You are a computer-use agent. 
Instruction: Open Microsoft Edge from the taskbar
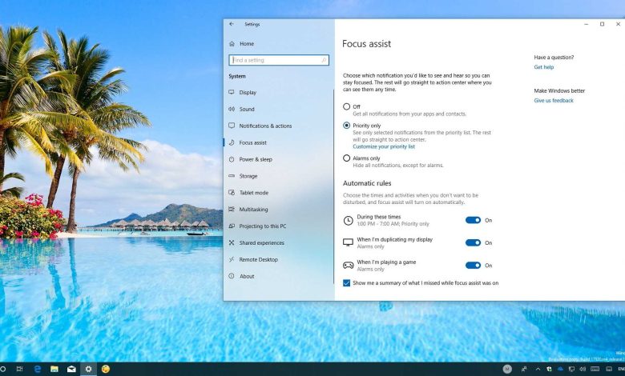click(38, 369)
